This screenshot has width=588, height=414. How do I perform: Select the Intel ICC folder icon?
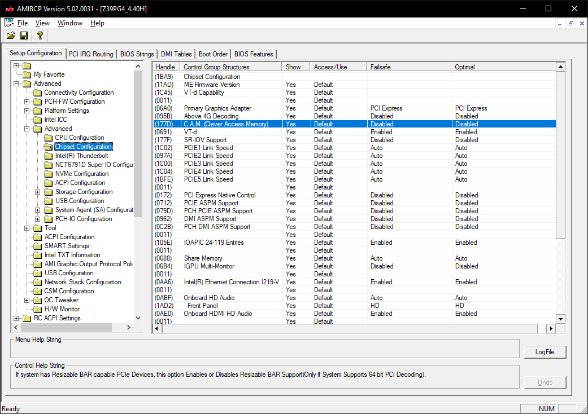tap(37, 120)
